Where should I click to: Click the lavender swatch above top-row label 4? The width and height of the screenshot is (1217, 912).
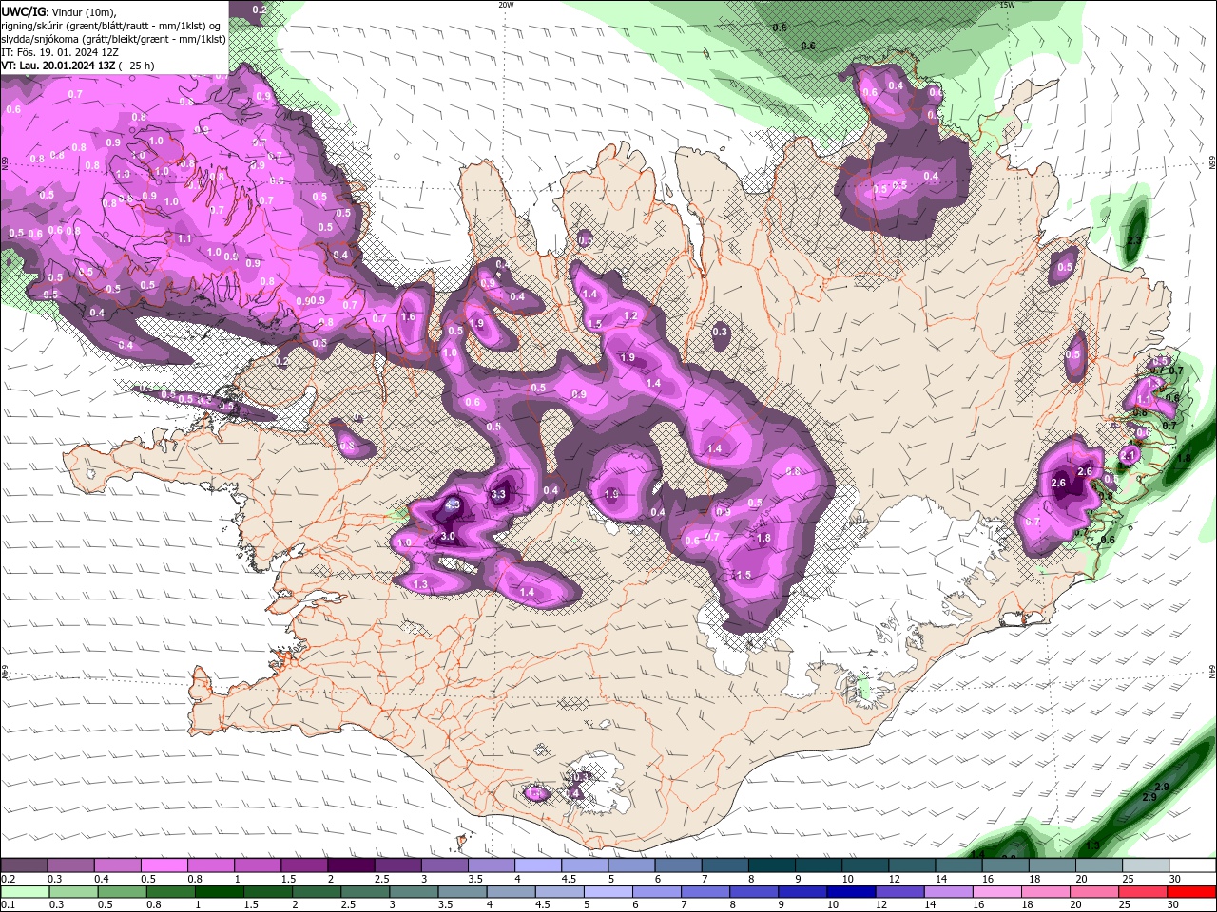tap(537, 865)
